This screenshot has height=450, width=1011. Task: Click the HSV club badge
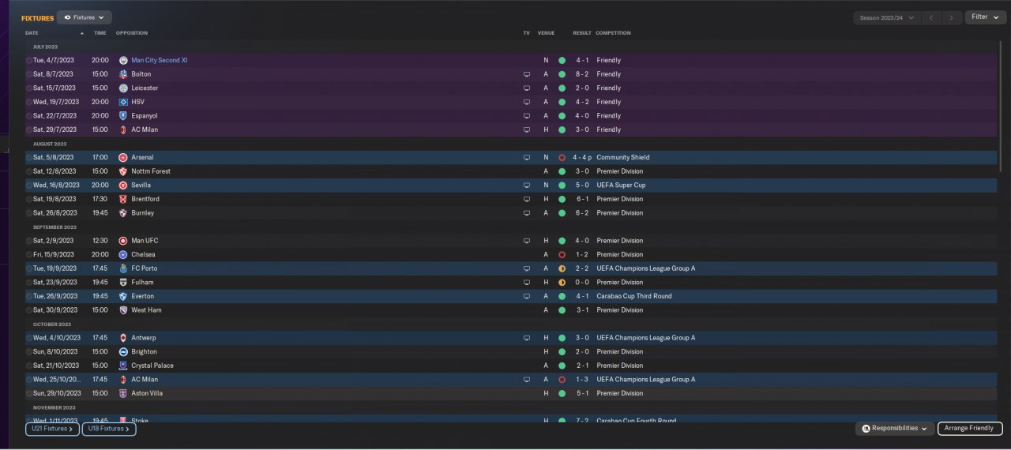(123, 102)
